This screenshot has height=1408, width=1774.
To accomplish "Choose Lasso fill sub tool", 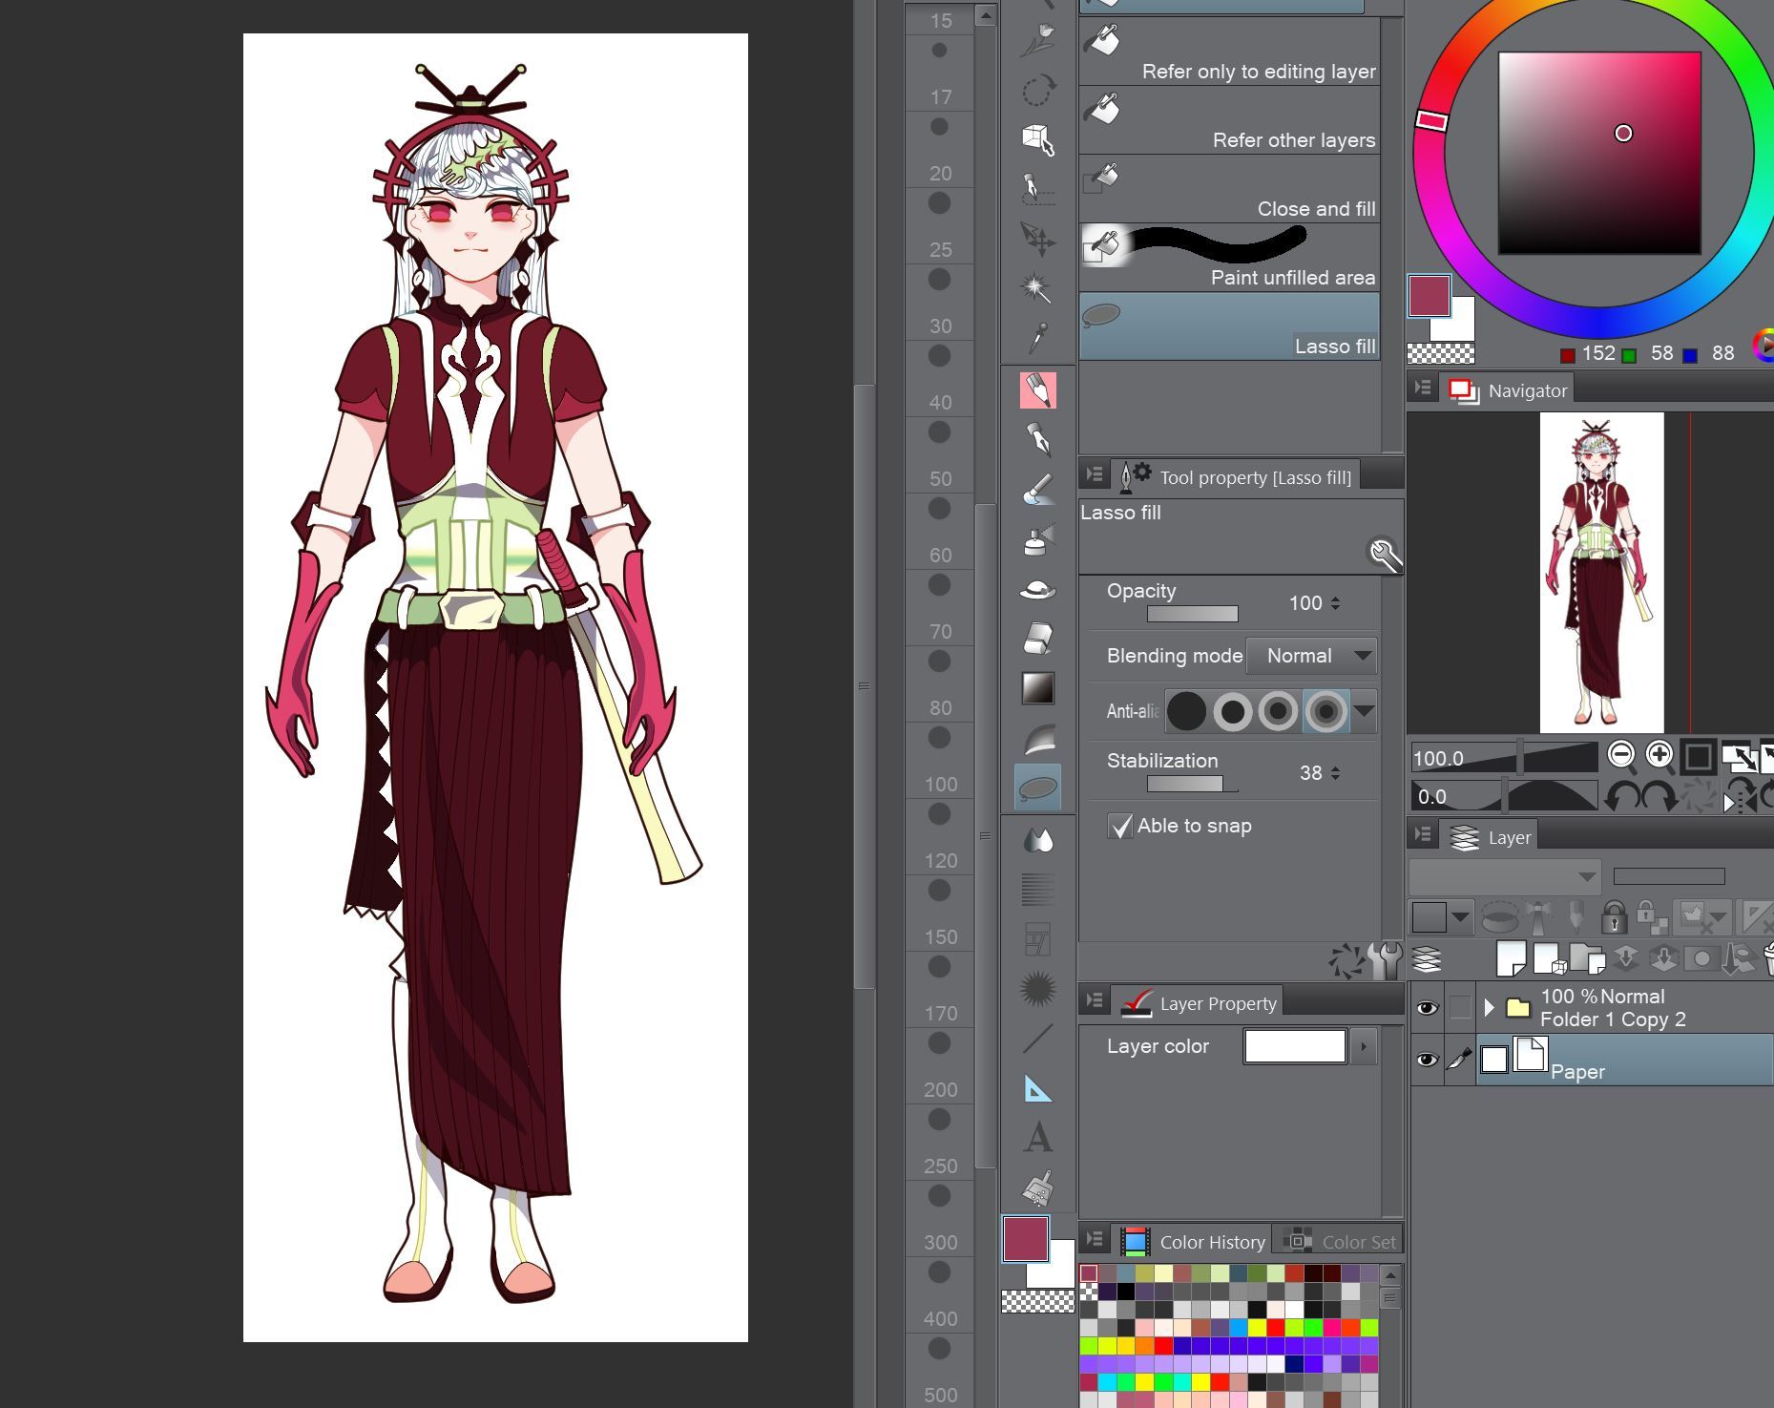I will (1230, 326).
